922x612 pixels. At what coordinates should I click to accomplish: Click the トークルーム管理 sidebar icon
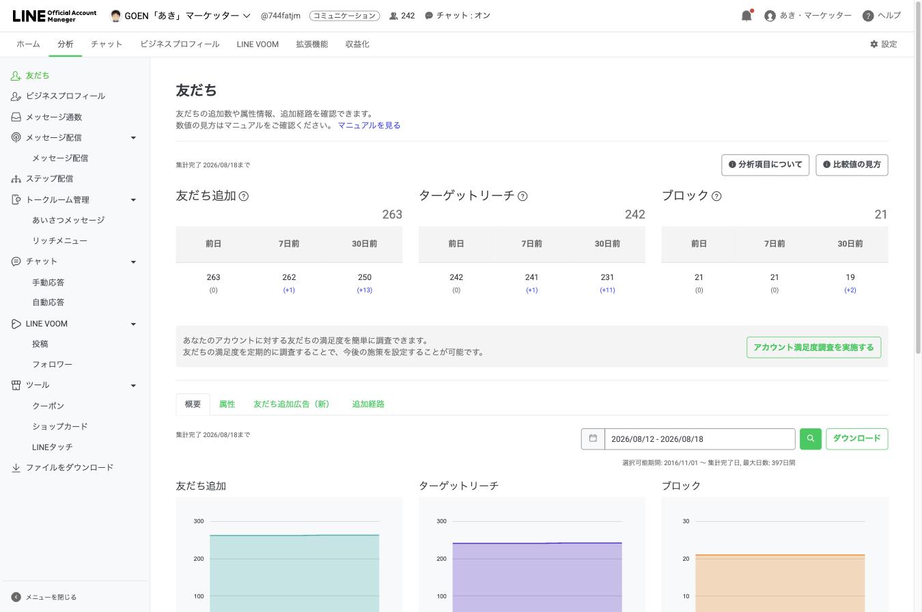16,199
